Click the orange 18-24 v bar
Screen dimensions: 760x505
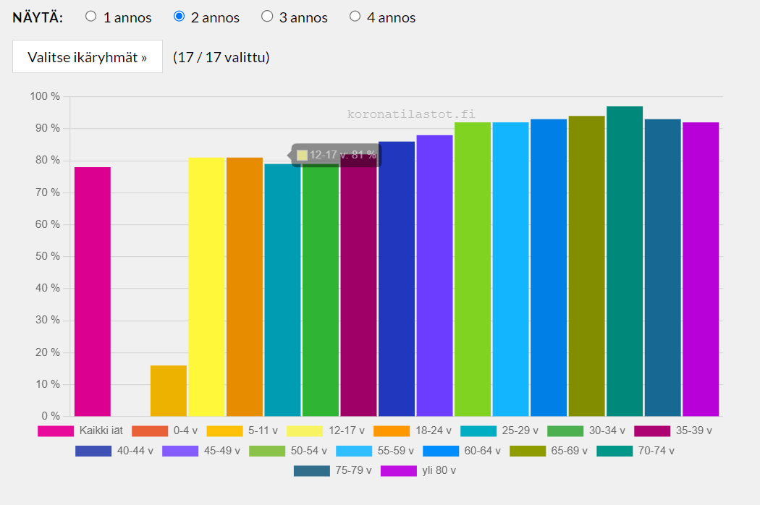pos(245,287)
